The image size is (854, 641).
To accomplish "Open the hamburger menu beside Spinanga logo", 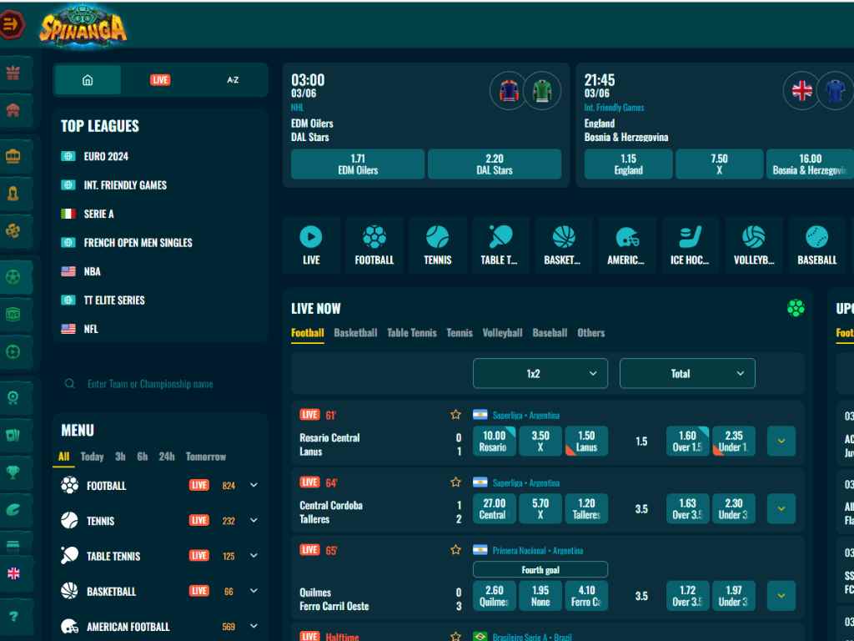I will click(11, 24).
